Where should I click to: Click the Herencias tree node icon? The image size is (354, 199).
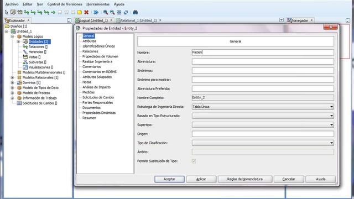(x=25, y=52)
